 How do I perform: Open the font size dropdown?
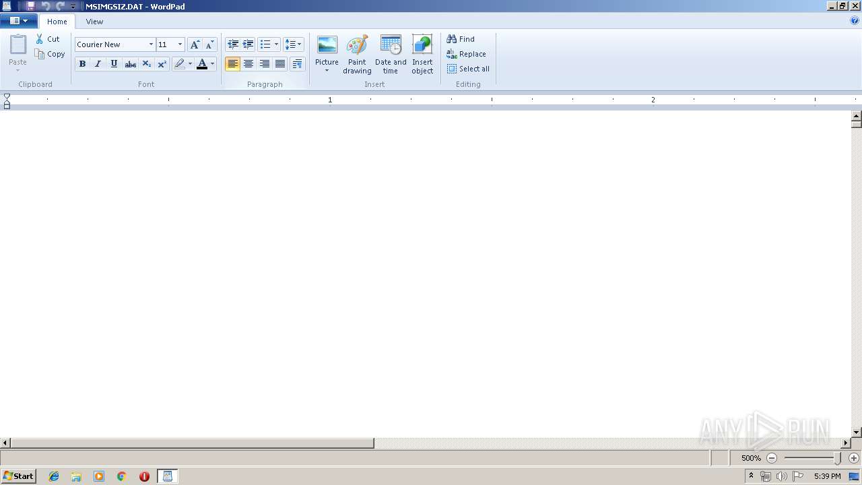[180, 44]
